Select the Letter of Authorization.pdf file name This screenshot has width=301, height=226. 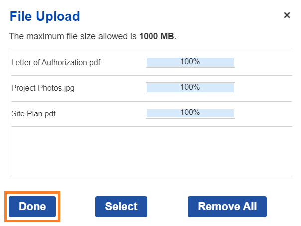click(x=56, y=63)
